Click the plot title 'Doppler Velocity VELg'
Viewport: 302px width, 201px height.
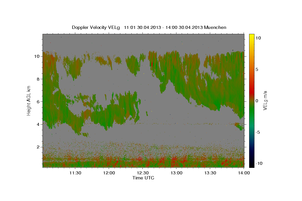[96, 27]
